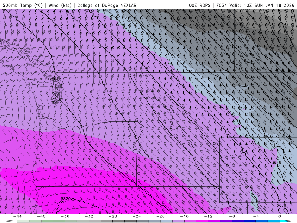Click the -28 colorbar tick label
The width and height of the screenshot is (297, 223).
pyautogui.click(x=113, y=216)
